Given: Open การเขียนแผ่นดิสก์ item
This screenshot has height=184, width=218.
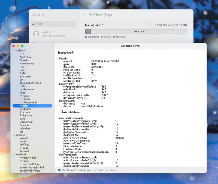Looking at the screenshot, I should tap(29, 103).
